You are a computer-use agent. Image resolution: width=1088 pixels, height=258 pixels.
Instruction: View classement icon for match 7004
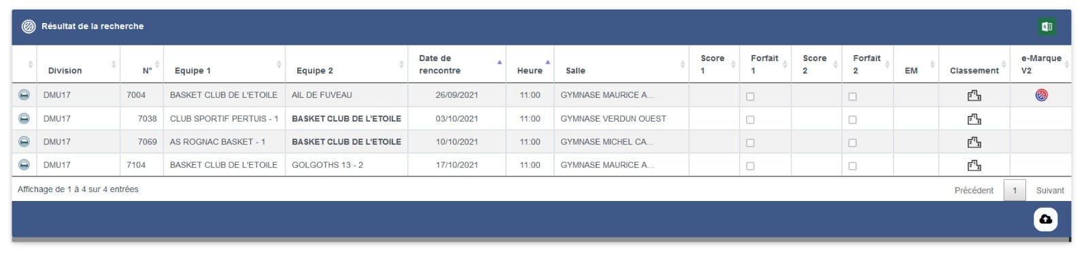coord(974,96)
